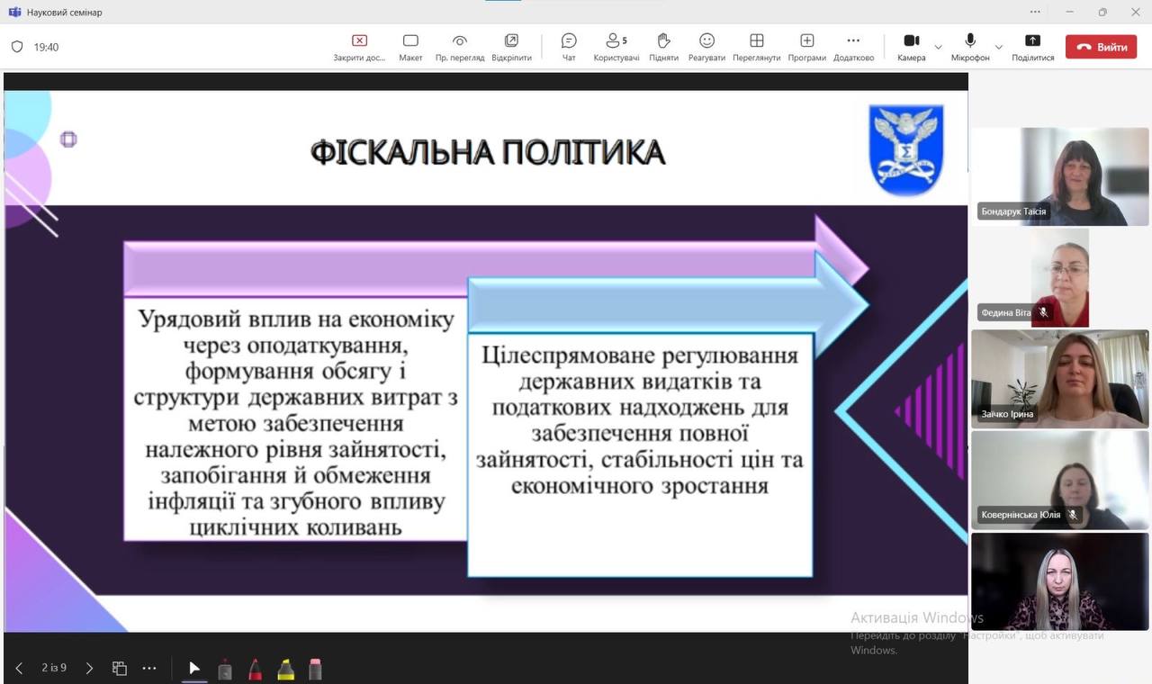Screen dimensions: 1152x684
Task: Select the yellow highlighter tool
Action: pyautogui.click(x=285, y=669)
